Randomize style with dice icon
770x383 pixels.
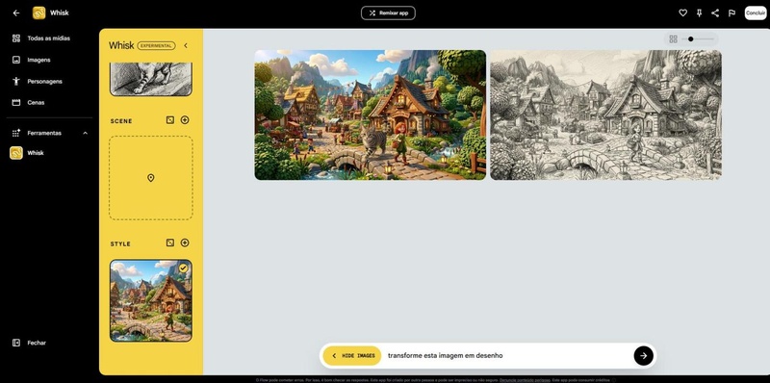coord(170,243)
